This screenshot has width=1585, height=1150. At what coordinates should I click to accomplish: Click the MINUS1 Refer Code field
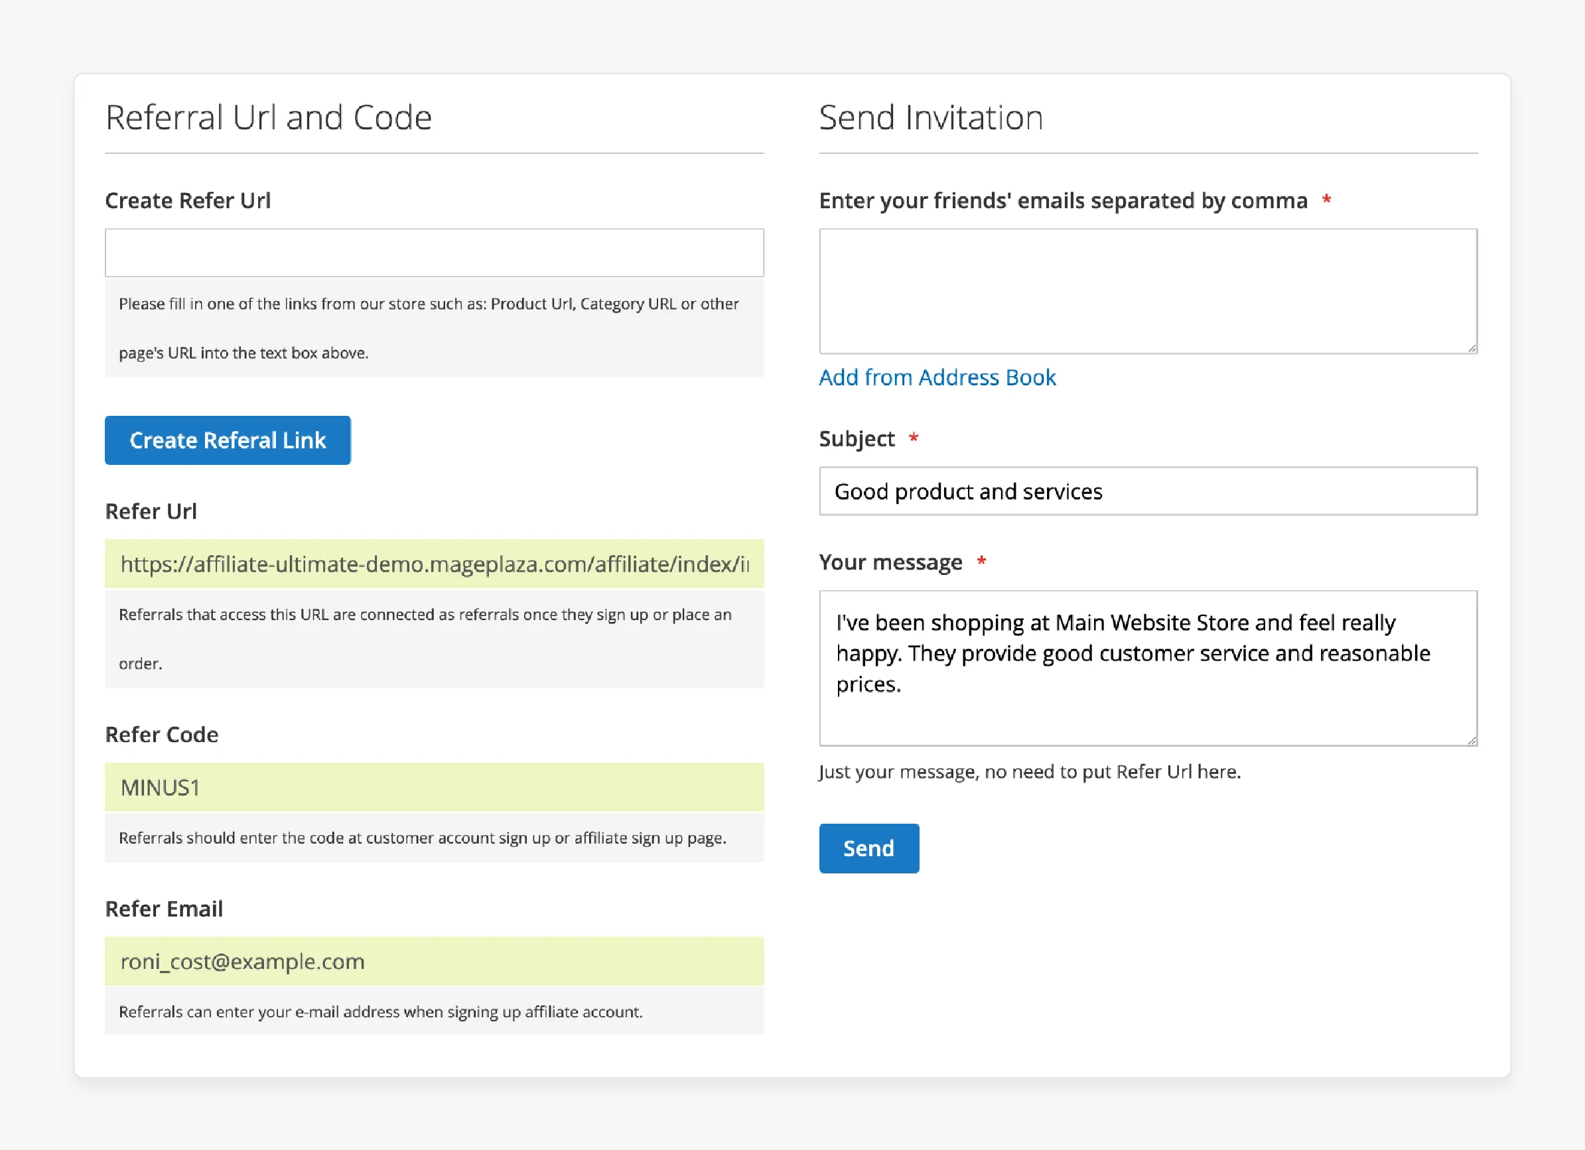(434, 787)
